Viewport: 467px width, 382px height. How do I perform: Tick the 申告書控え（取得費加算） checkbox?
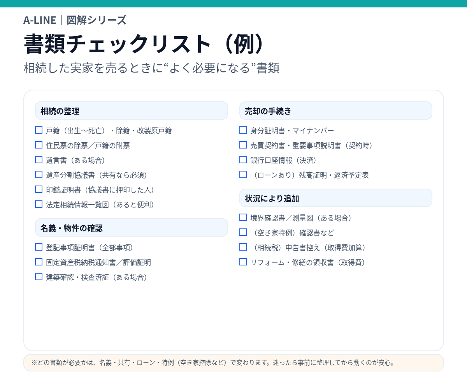[x=243, y=247]
